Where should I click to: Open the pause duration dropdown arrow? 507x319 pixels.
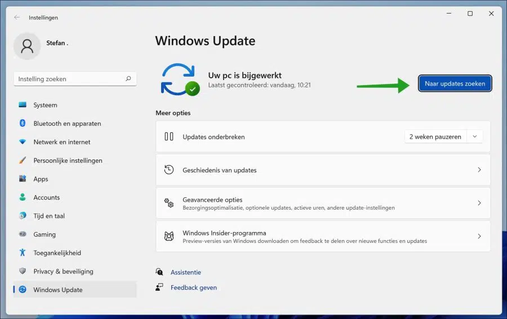(475, 136)
